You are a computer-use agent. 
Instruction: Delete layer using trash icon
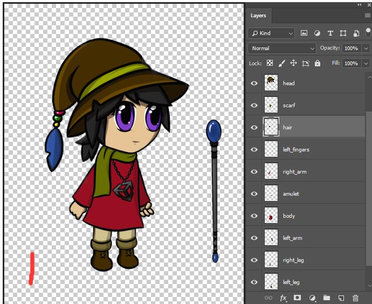click(x=355, y=298)
